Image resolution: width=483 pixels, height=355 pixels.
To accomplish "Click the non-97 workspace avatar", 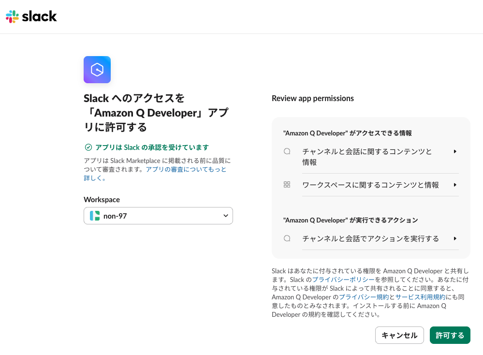I will click(x=94, y=215).
